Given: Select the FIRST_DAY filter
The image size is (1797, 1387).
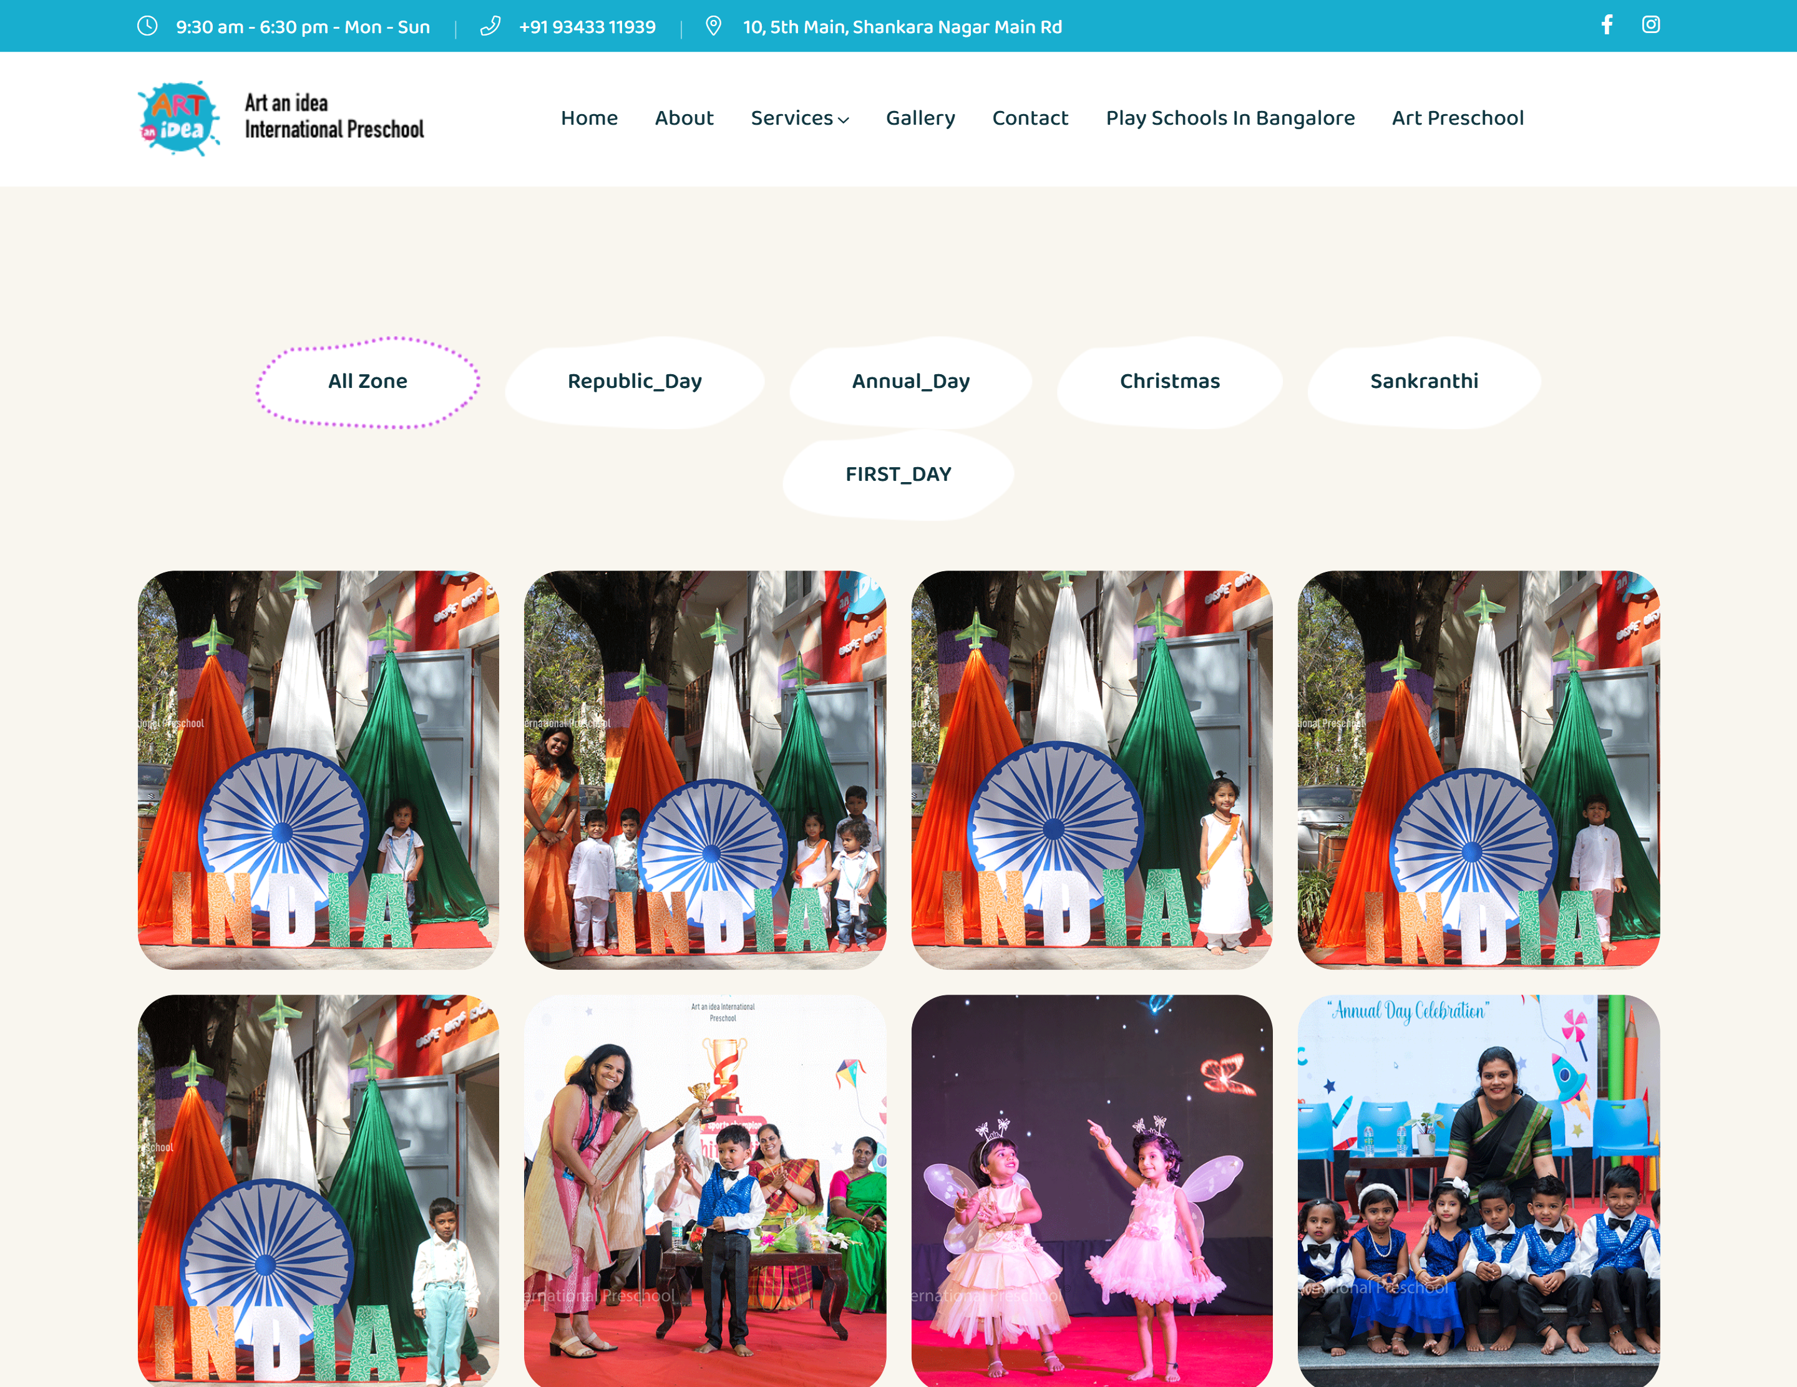Looking at the screenshot, I should coord(898,475).
